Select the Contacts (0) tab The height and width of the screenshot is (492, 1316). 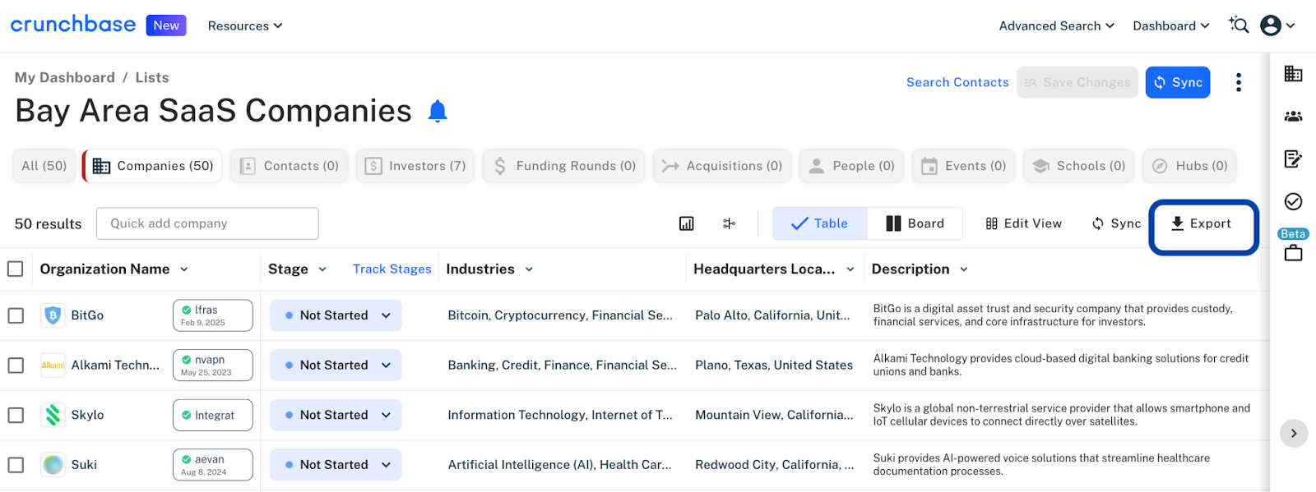(290, 166)
